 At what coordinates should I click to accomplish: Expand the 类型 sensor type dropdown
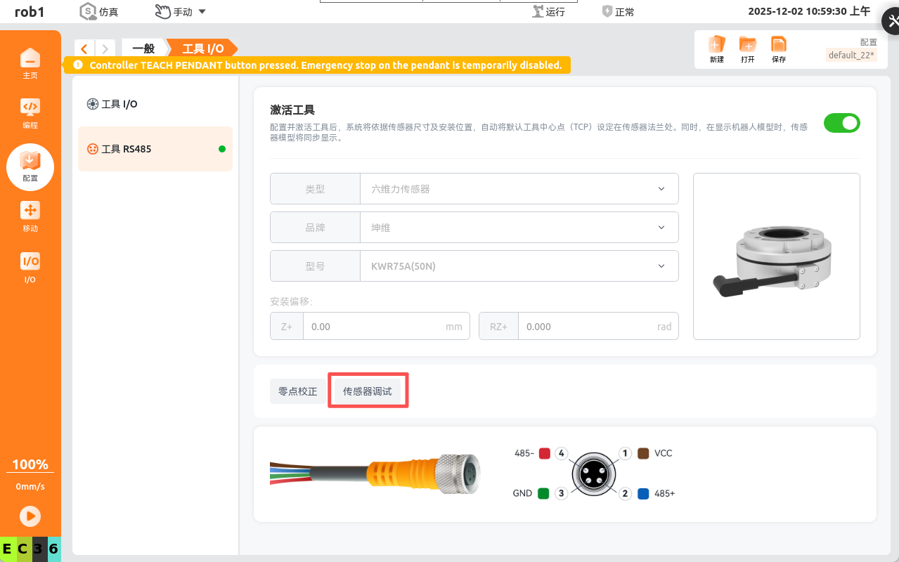519,189
